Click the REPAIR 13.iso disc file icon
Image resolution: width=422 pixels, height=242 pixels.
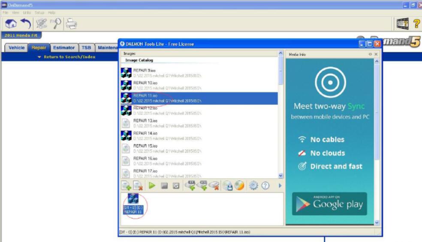coord(126,124)
